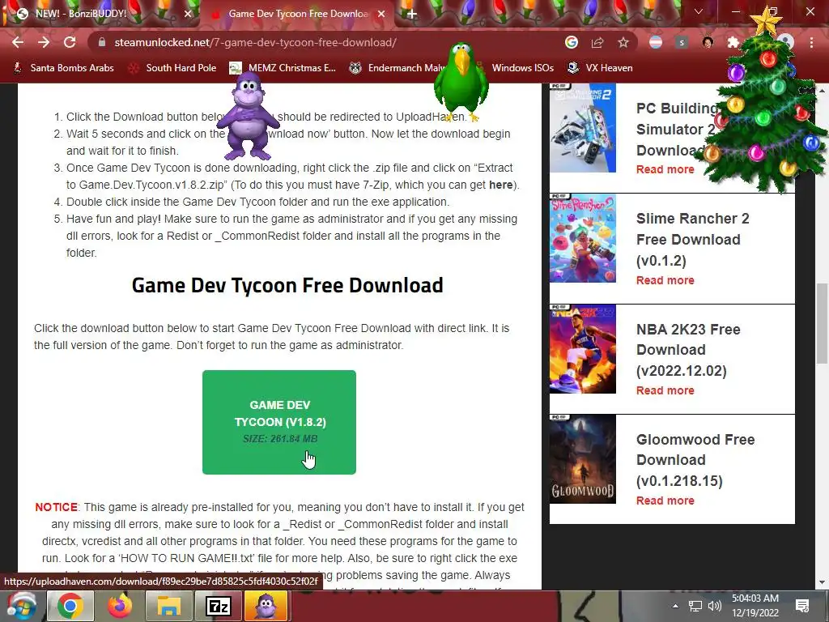The width and height of the screenshot is (829, 622).
Task: Open MEMZ Christmas E... bookmark
Action: pos(283,68)
